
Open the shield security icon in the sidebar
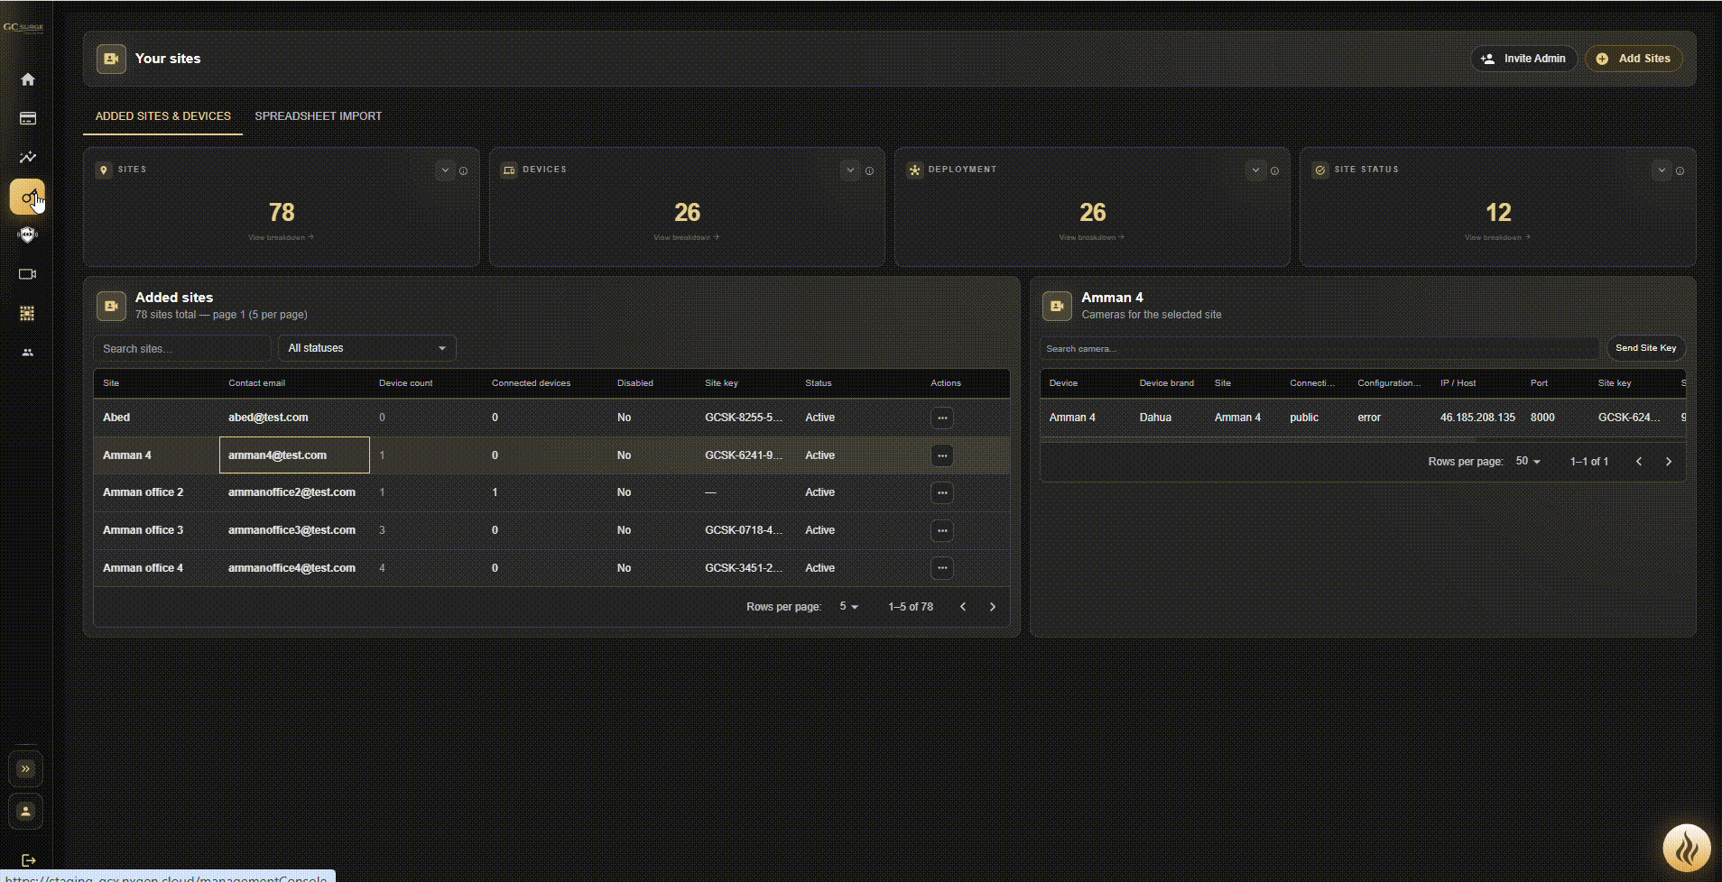coord(28,235)
